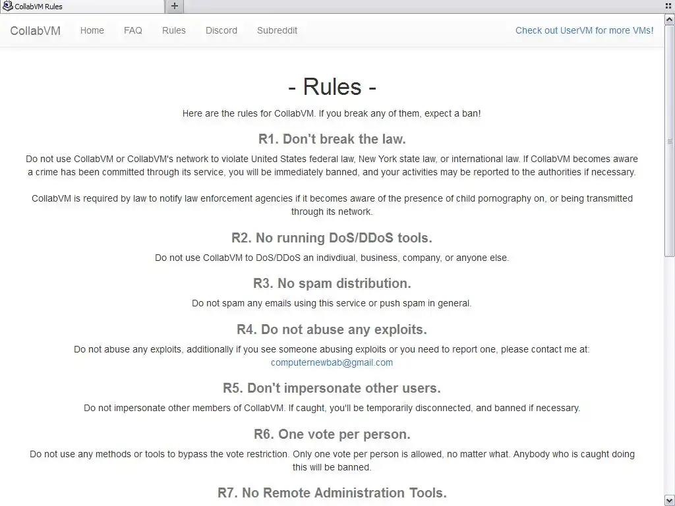The height and width of the screenshot is (506, 675).
Task: Open the Subreddit navigation link
Action: [278, 30]
